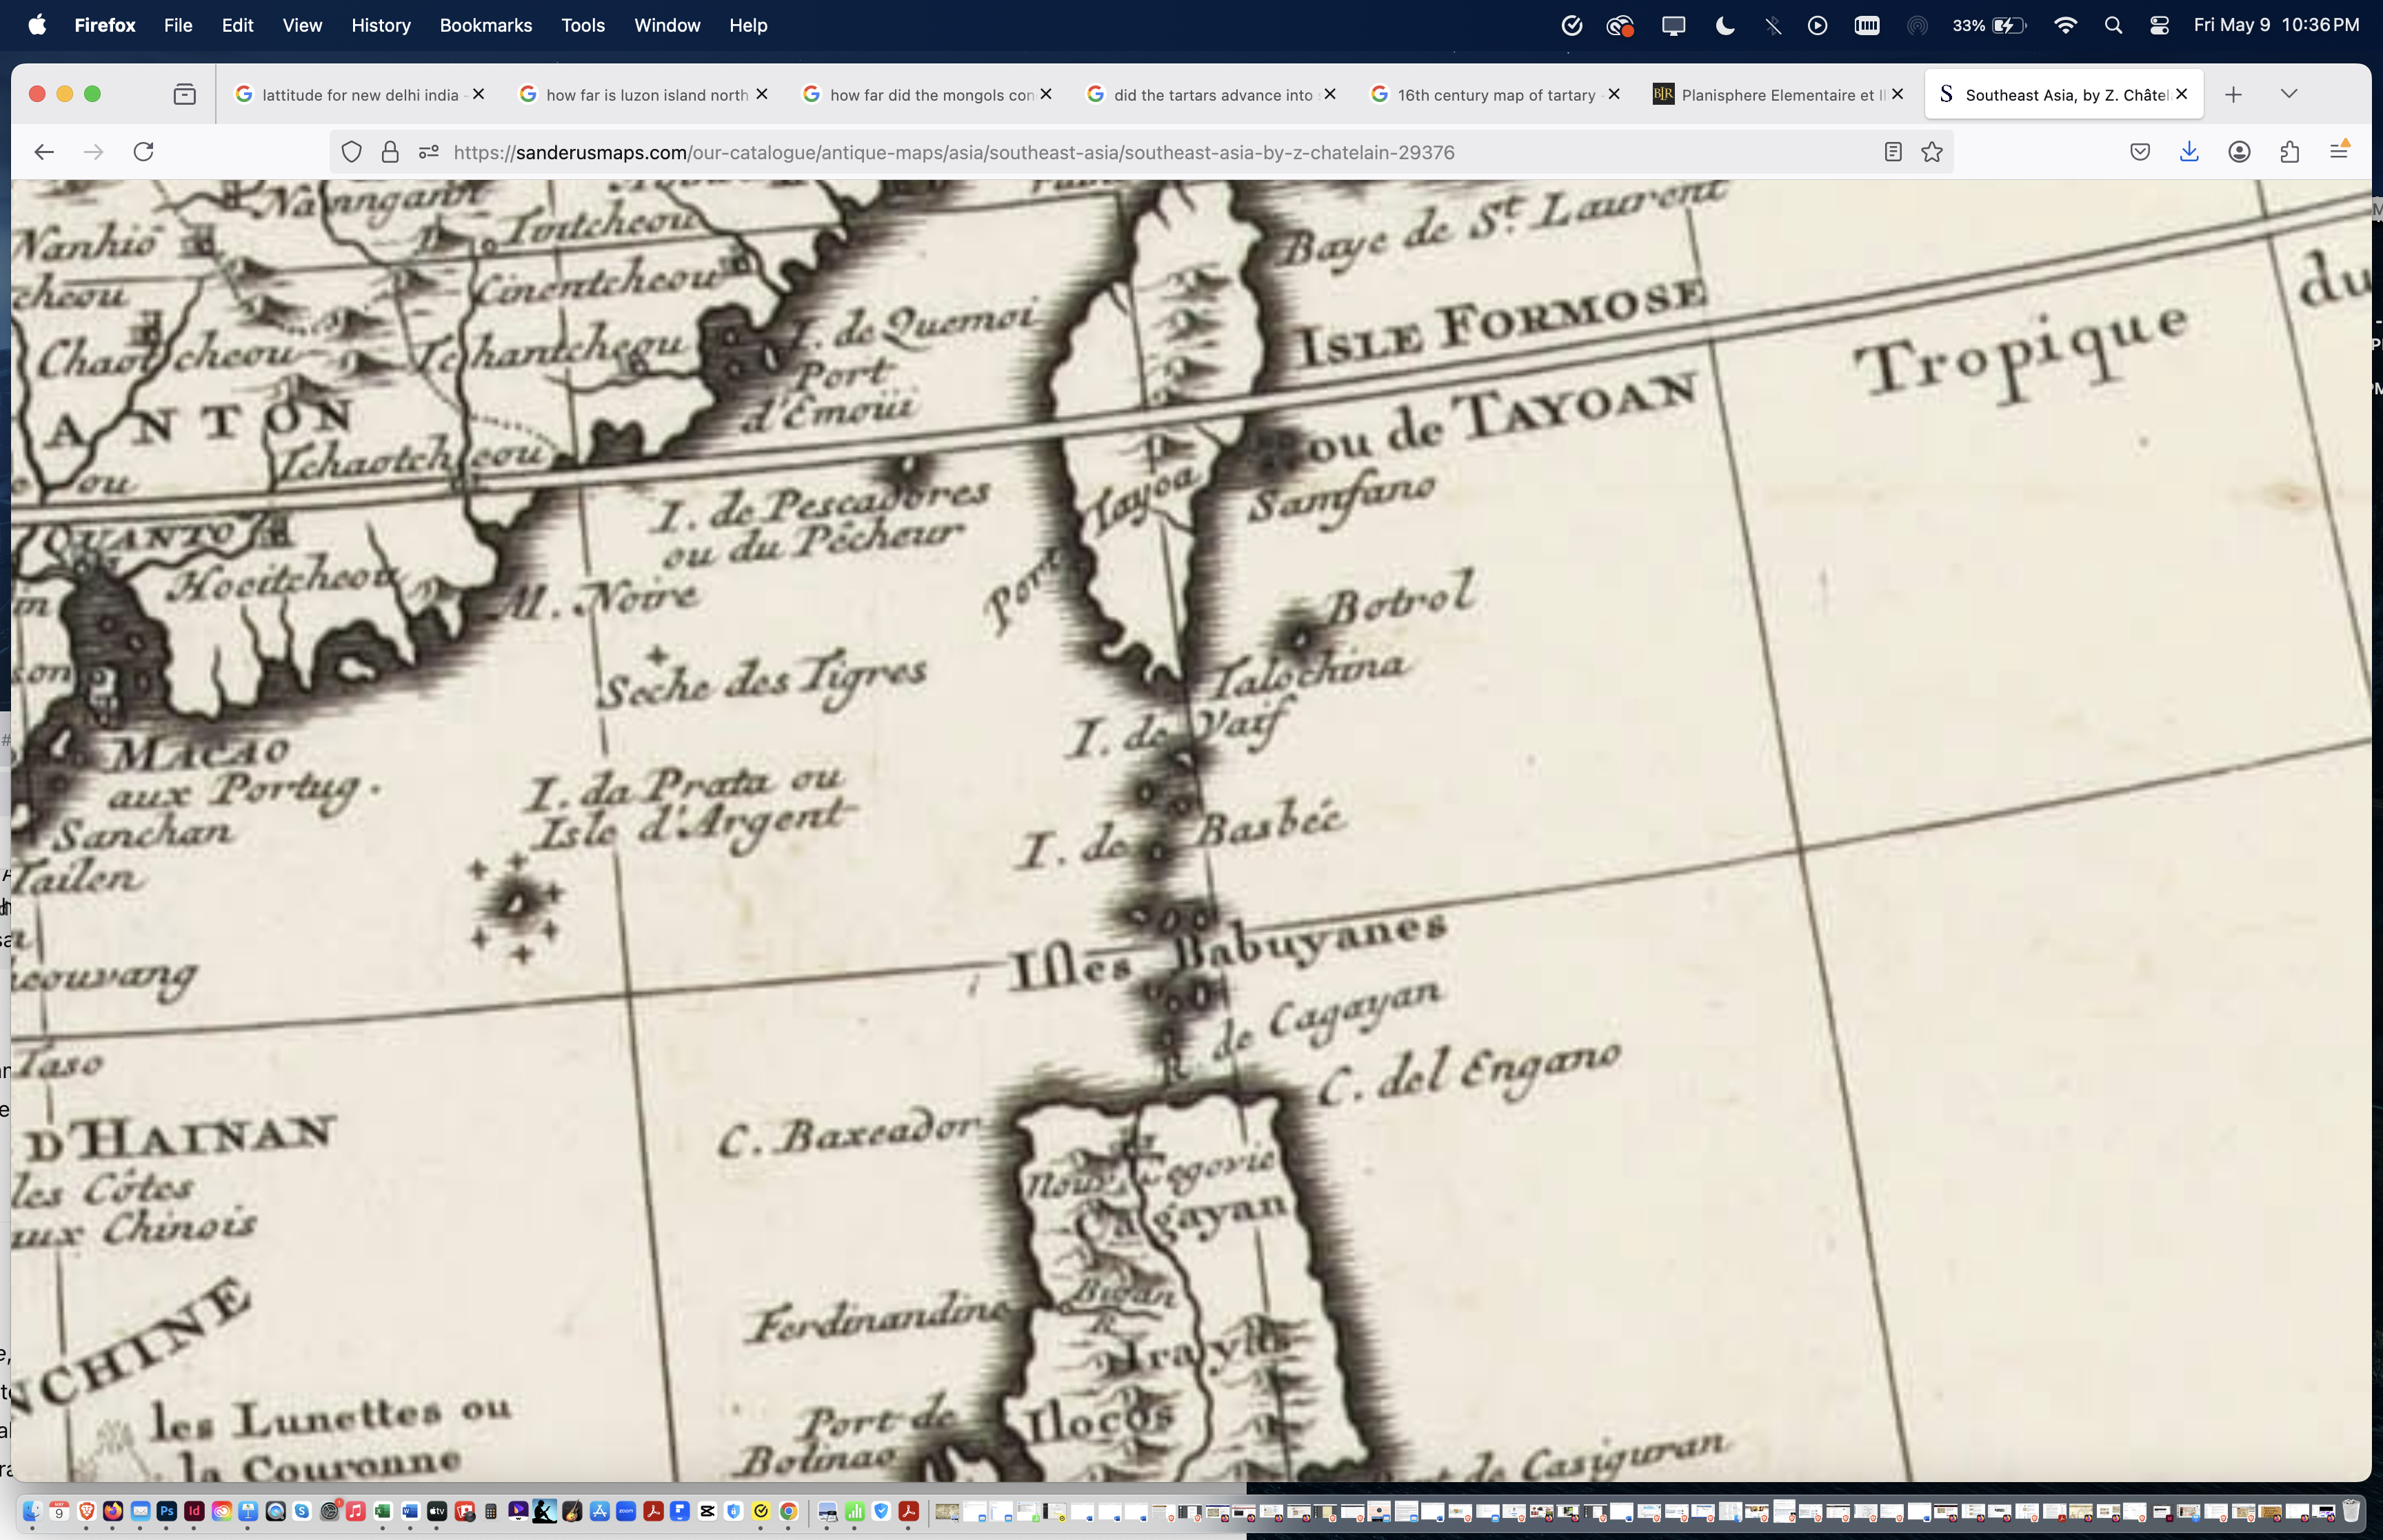Open the File menu

coord(178,25)
